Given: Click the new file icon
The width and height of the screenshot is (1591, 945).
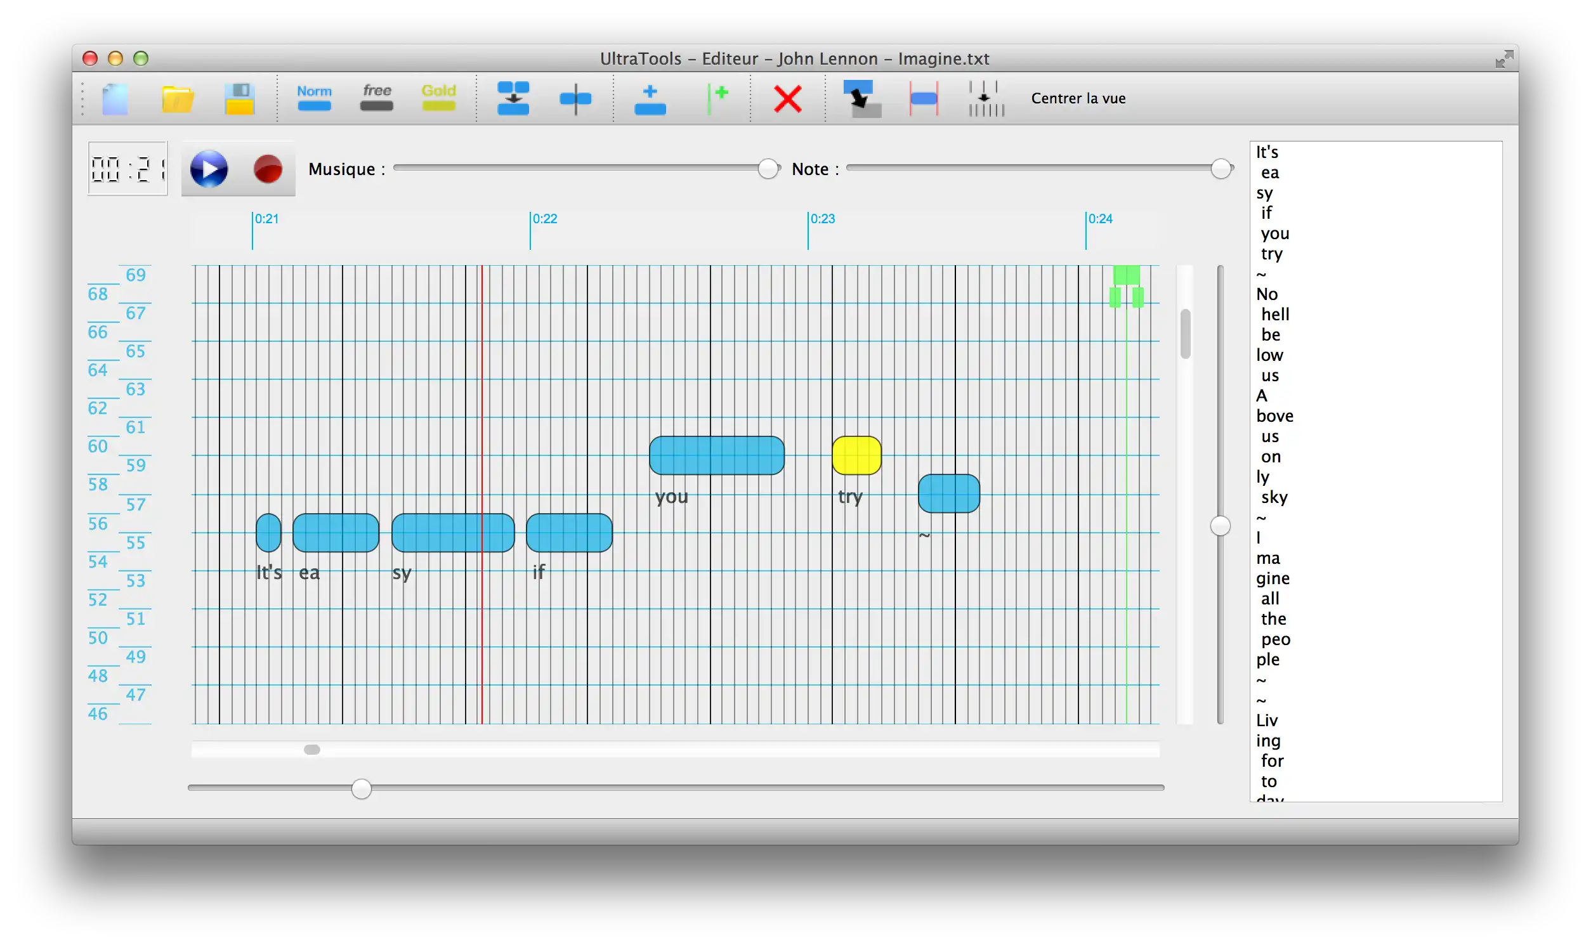Looking at the screenshot, I should coord(115,99).
